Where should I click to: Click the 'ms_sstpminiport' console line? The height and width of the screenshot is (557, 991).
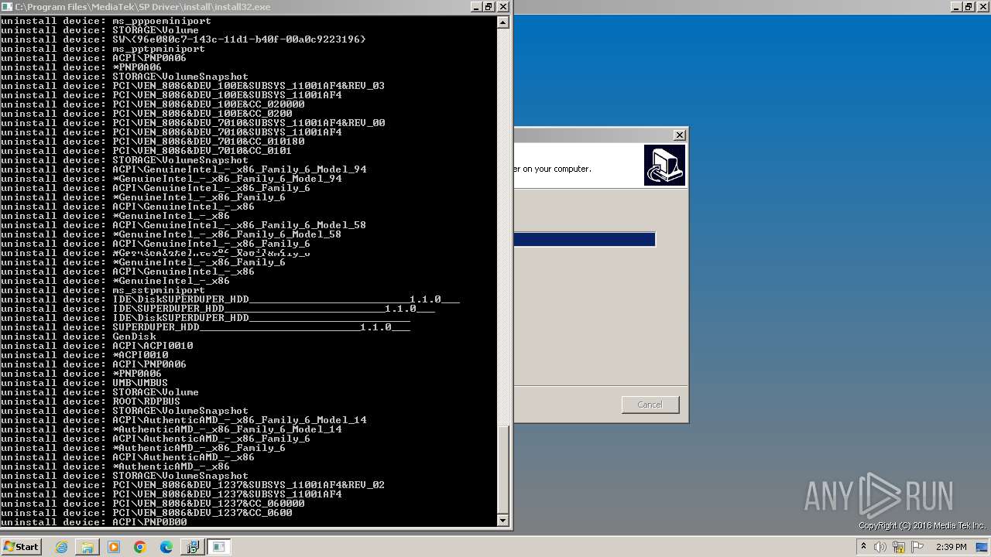[103, 290]
